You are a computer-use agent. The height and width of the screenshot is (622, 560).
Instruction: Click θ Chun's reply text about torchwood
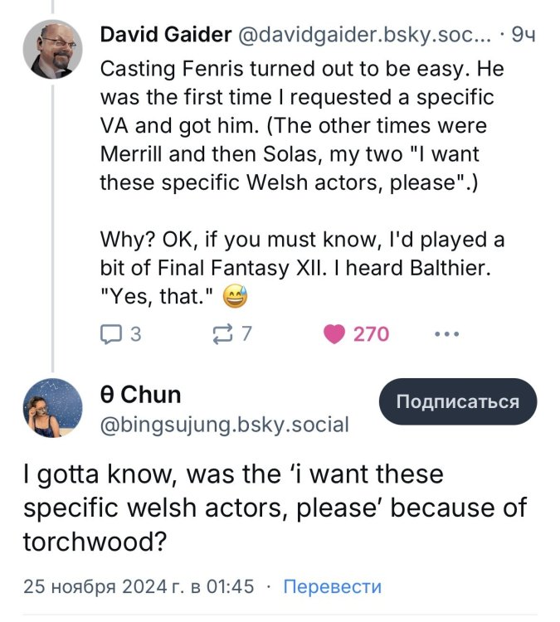click(x=274, y=508)
